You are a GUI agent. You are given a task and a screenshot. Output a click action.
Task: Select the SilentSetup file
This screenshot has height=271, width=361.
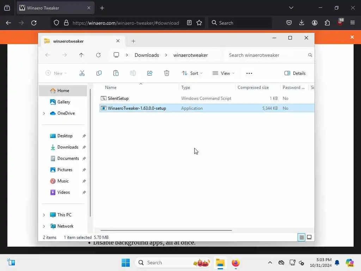click(x=207, y=98)
